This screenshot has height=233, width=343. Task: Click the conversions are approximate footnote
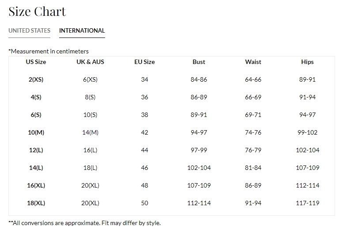[x=84, y=223]
